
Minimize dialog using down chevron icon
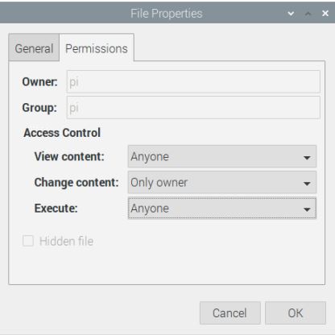coord(291,14)
